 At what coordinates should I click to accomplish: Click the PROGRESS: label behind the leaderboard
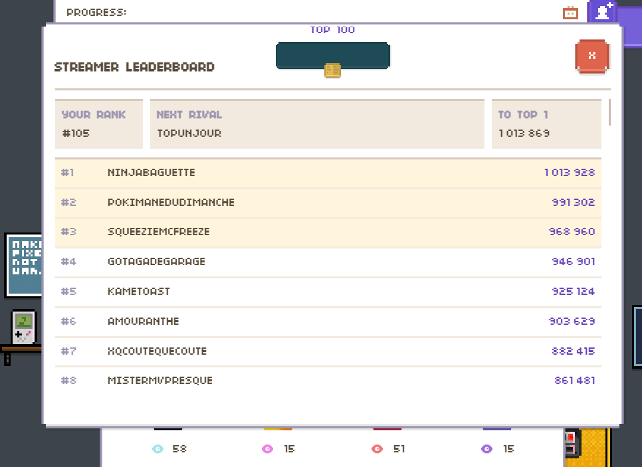tap(96, 13)
